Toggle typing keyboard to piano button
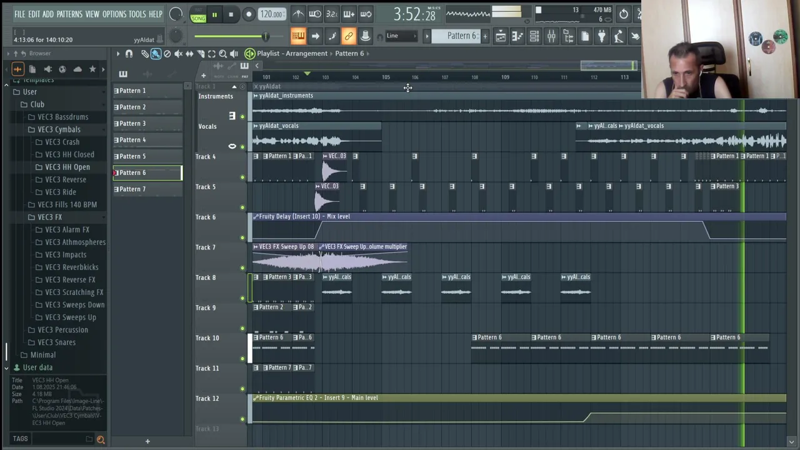 (x=299, y=36)
